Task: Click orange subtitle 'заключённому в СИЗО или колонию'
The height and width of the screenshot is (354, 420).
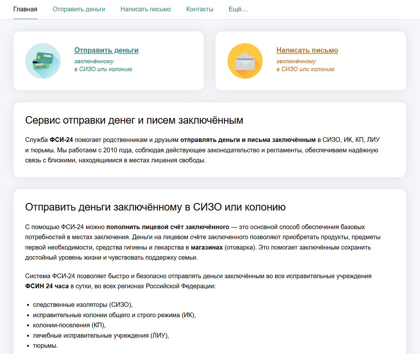Action: pyautogui.click(x=305, y=65)
